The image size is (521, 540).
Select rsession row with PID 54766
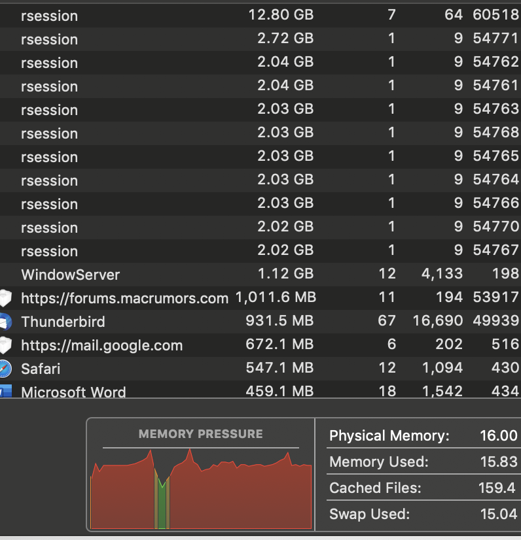click(260, 204)
